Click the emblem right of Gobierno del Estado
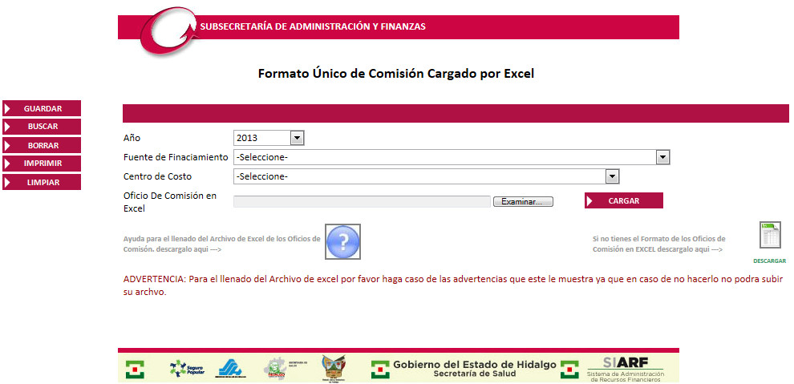This screenshot has width=794, height=384. [x=569, y=370]
